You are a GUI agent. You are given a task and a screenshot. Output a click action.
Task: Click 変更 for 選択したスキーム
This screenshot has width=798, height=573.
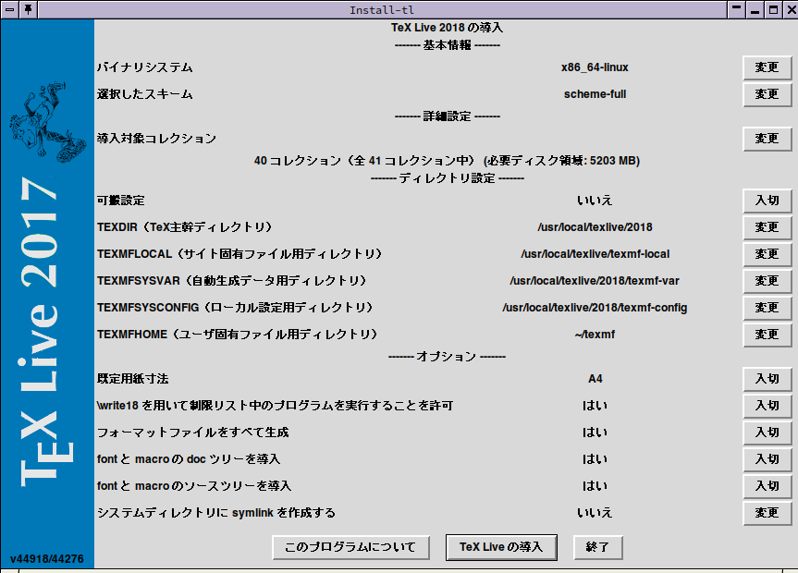(x=767, y=94)
